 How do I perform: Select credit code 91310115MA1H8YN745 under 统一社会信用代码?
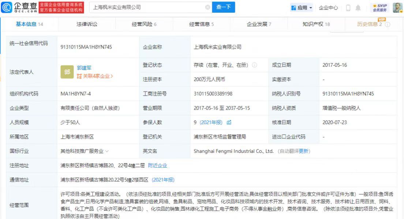click(x=86, y=47)
